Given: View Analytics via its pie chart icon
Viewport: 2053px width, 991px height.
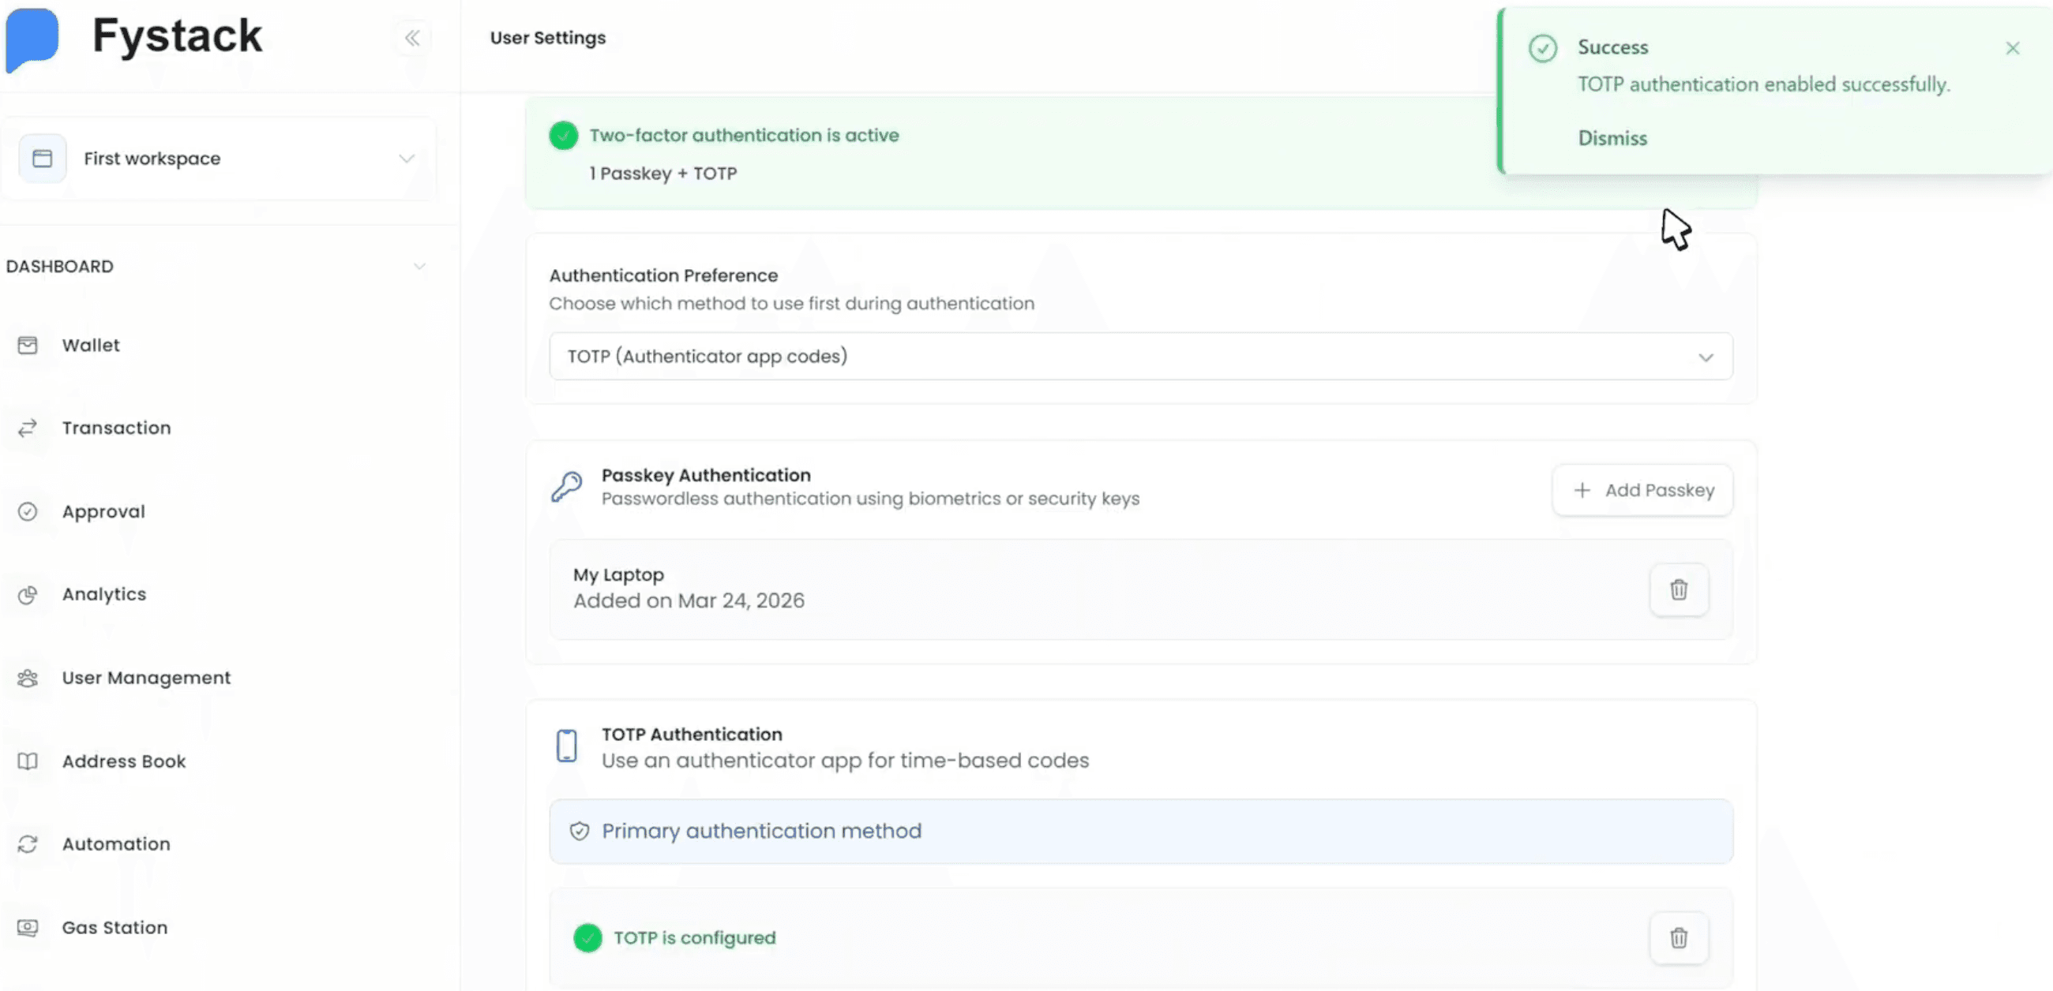Looking at the screenshot, I should pos(28,593).
